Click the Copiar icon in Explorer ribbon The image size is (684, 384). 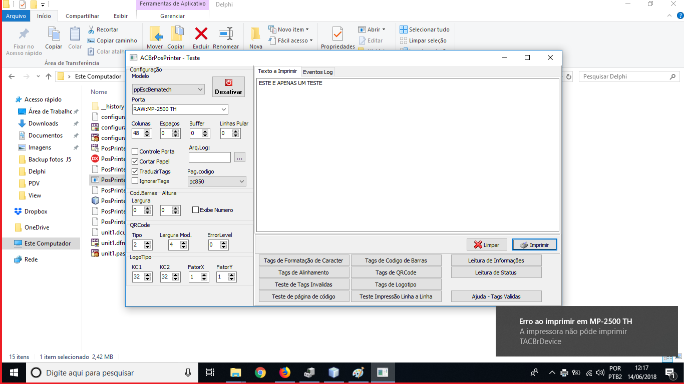pos(54,34)
